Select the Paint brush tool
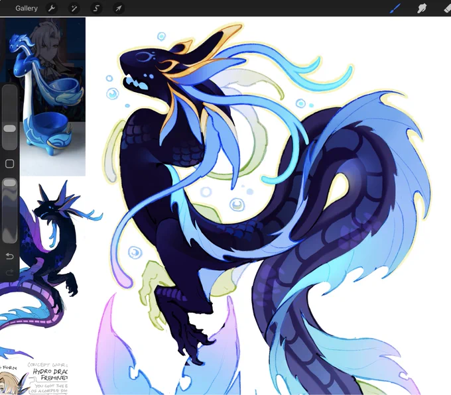 395,9
